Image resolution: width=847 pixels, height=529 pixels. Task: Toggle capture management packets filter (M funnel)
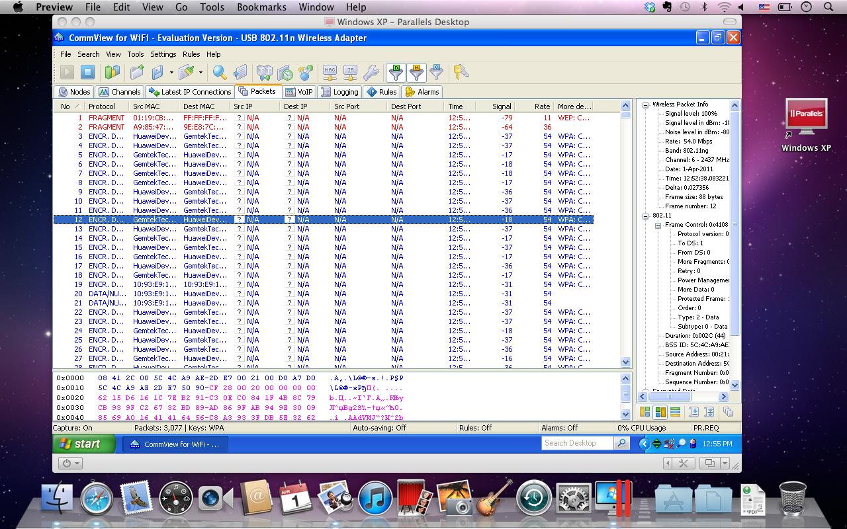pos(416,72)
